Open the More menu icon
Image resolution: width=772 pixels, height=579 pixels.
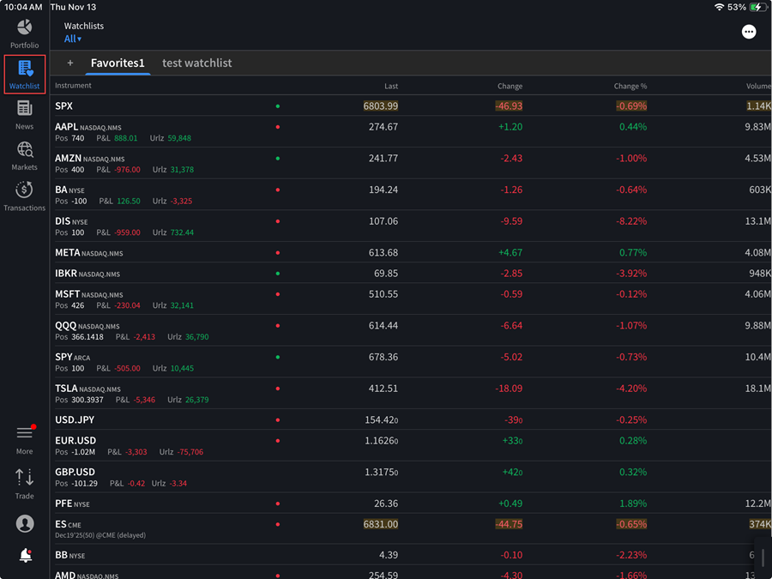[x=24, y=437]
